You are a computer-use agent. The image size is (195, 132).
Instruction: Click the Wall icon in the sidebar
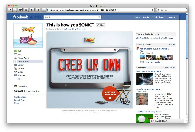(x=15, y=51)
